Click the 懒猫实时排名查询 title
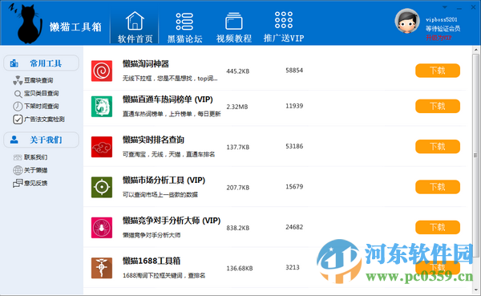 (153, 140)
